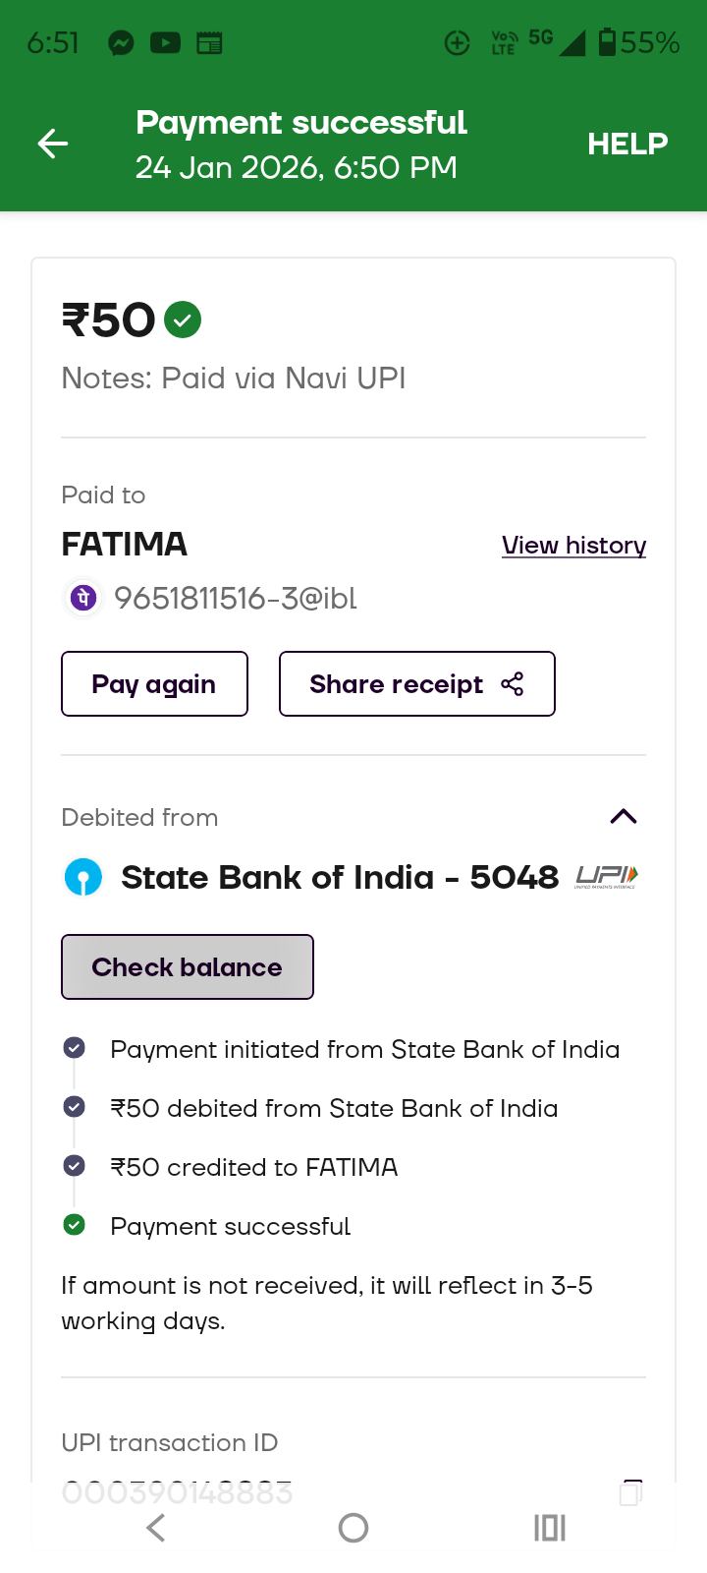Screen dimensions: 707x1573
Task: Tap the Android home navigation button
Action: [x=353, y=1528]
